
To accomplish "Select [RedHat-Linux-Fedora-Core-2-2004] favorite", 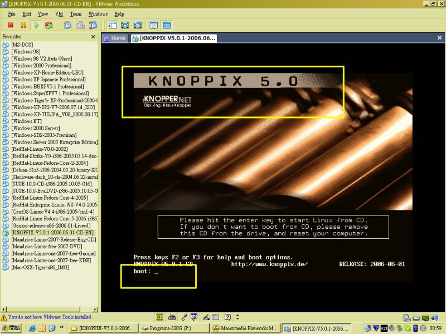I will click(x=50, y=163).
